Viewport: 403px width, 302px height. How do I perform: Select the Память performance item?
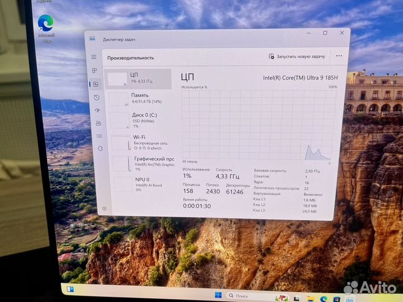(140, 99)
